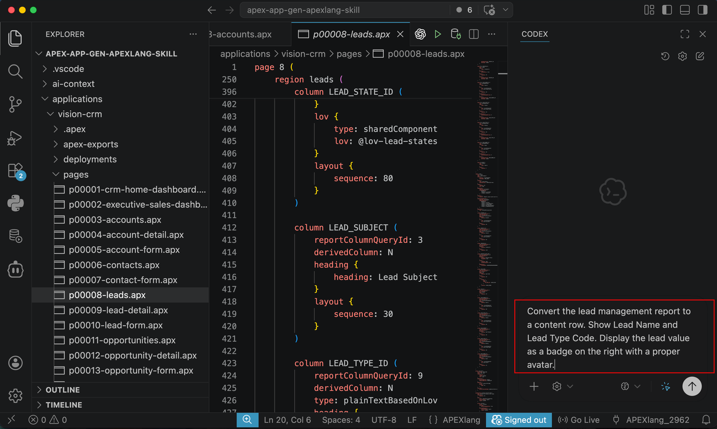Open the Search view in activity bar
The image size is (717, 429).
click(16, 71)
